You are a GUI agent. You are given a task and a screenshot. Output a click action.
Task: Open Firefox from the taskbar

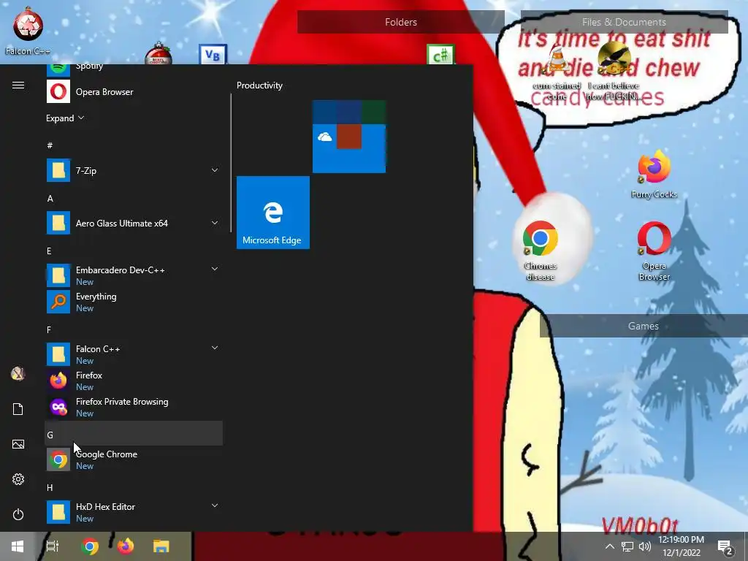(x=126, y=546)
